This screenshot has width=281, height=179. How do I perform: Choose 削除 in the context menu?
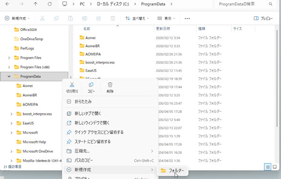(110, 87)
